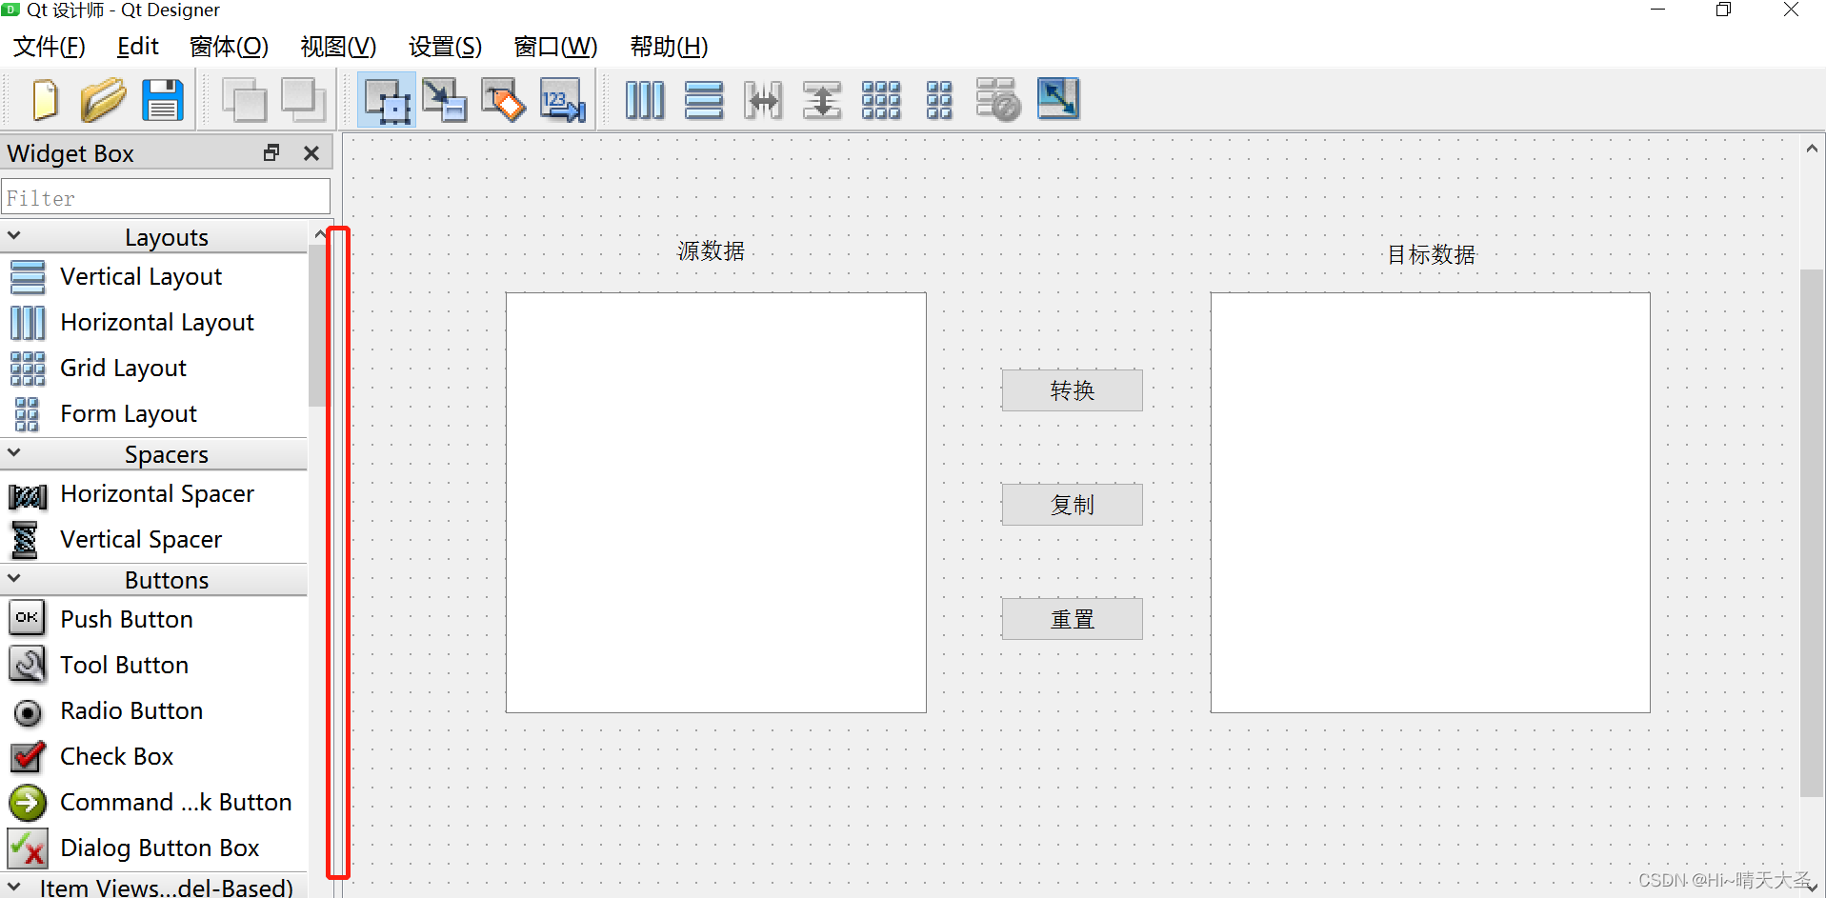Collapse the Layouts section
1826x898 pixels.
14,235
